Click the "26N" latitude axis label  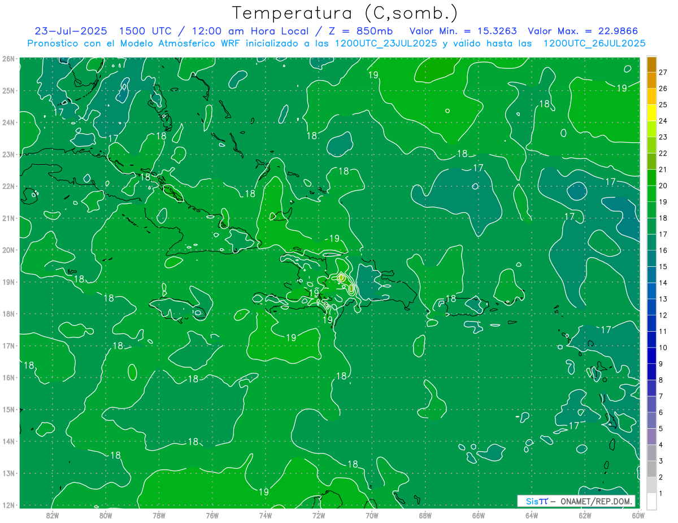pos(8,59)
